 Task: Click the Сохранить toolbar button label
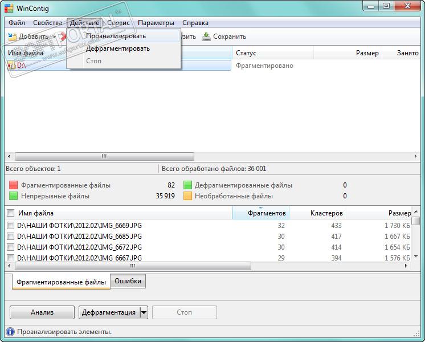tap(229, 36)
